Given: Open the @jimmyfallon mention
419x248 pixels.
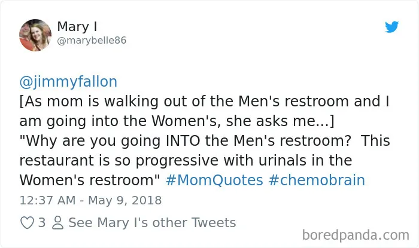Looking at the screenshot, I should 68,82.
